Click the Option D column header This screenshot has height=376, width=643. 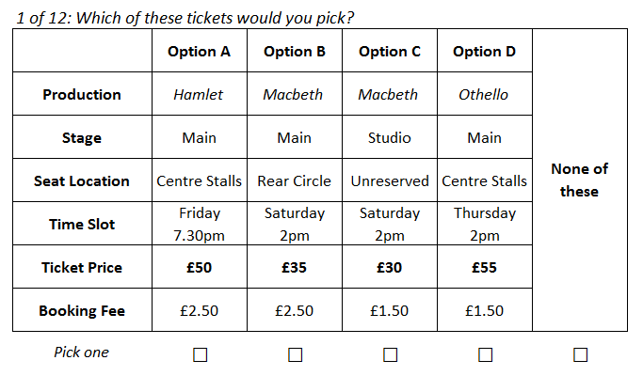(x=484, y=52)
